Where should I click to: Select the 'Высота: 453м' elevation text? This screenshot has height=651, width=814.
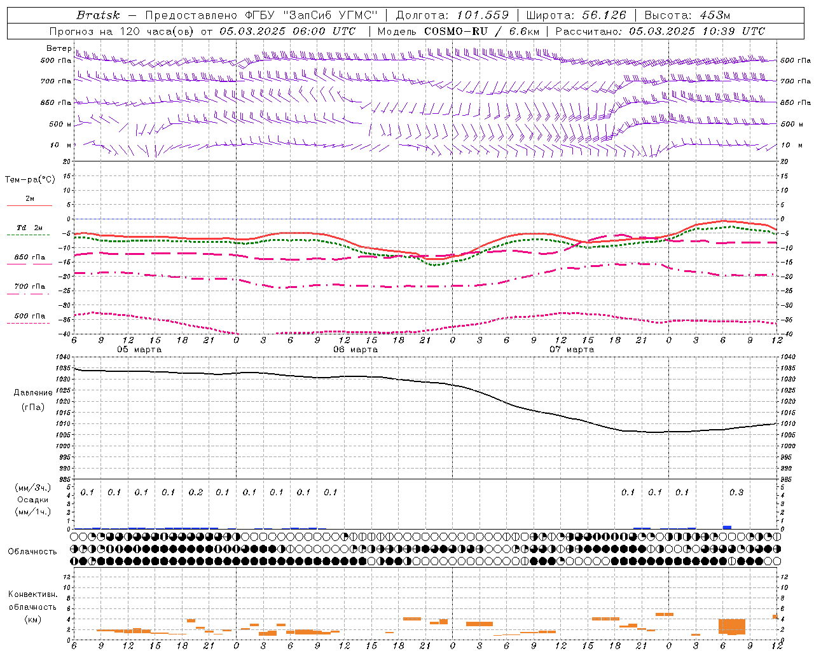[x=687, y=15]
